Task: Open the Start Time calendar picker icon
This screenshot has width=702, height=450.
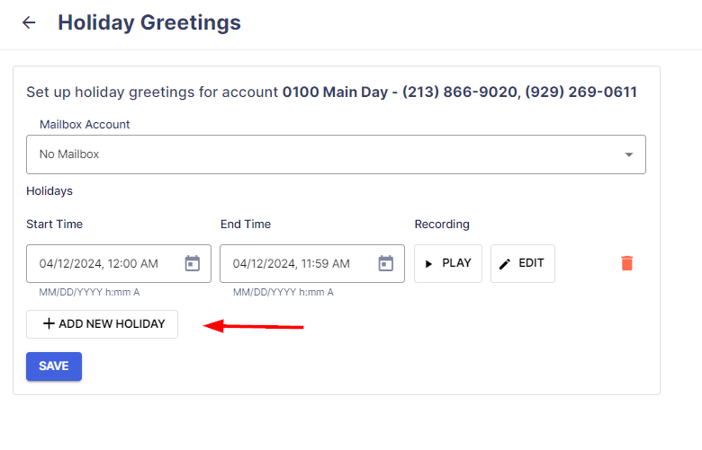Action: 193,263
